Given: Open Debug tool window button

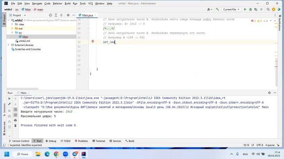Looking at the screenshot, I should pyautogui.click(x=51, y=141).
